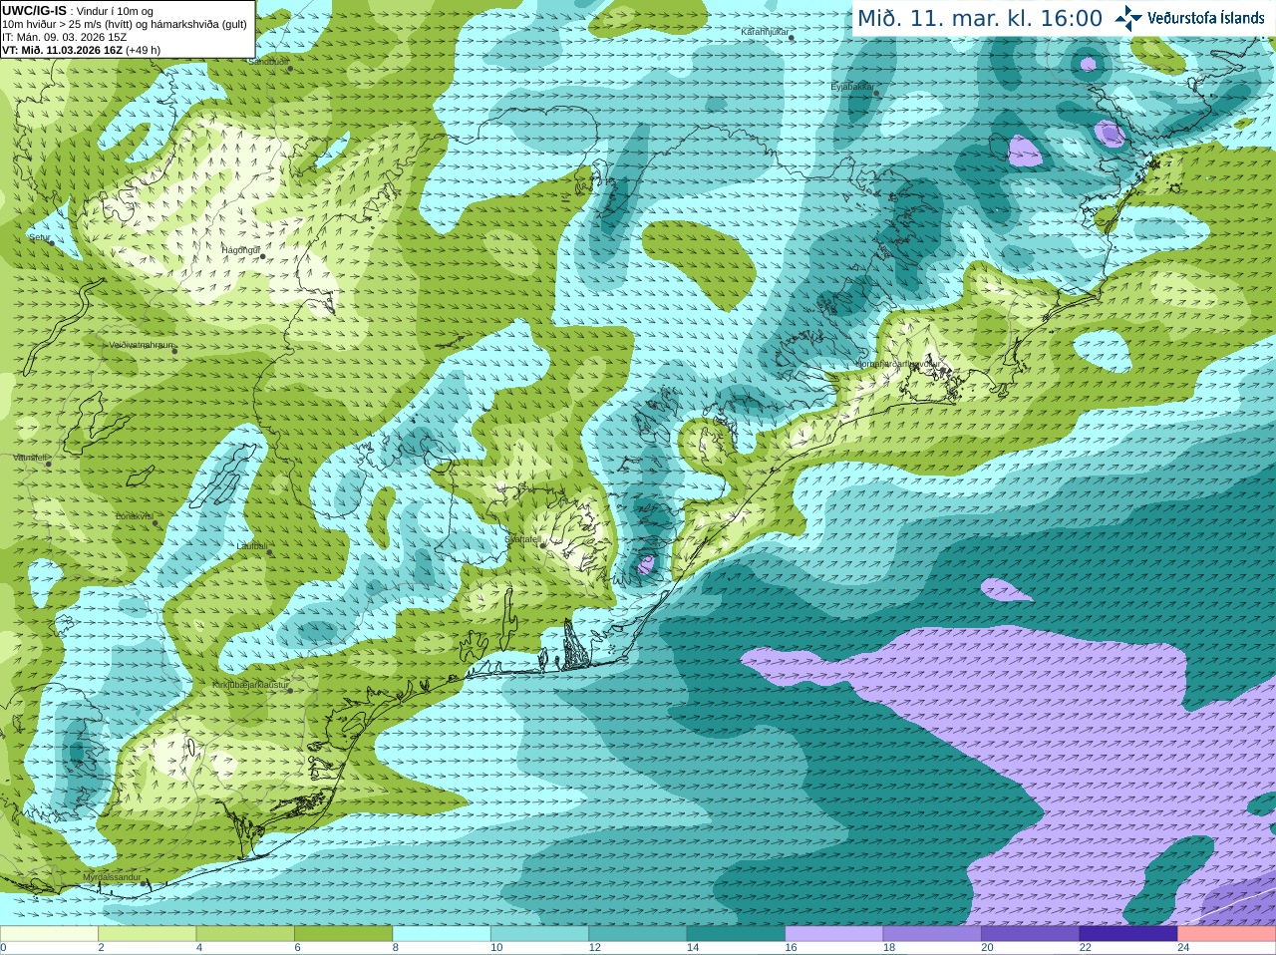Click the Veiðivatnahraun station label
1276x955 pixels.
141,345
